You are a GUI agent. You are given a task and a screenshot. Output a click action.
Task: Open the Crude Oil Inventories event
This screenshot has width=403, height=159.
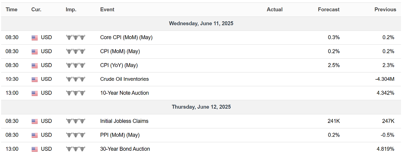click(124, 79)
